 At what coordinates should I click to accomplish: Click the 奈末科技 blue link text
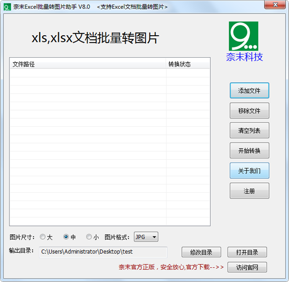244,57
